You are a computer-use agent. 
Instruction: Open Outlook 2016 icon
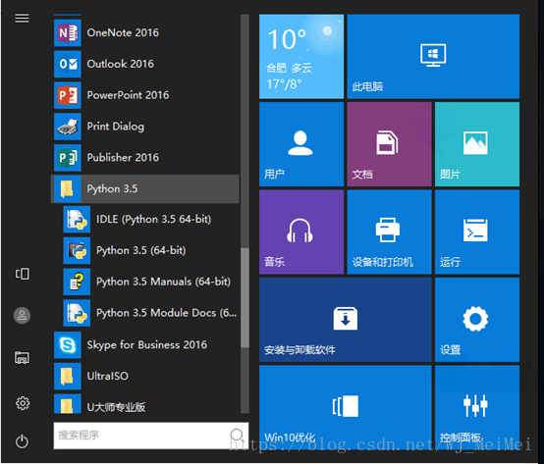point(68,64)
